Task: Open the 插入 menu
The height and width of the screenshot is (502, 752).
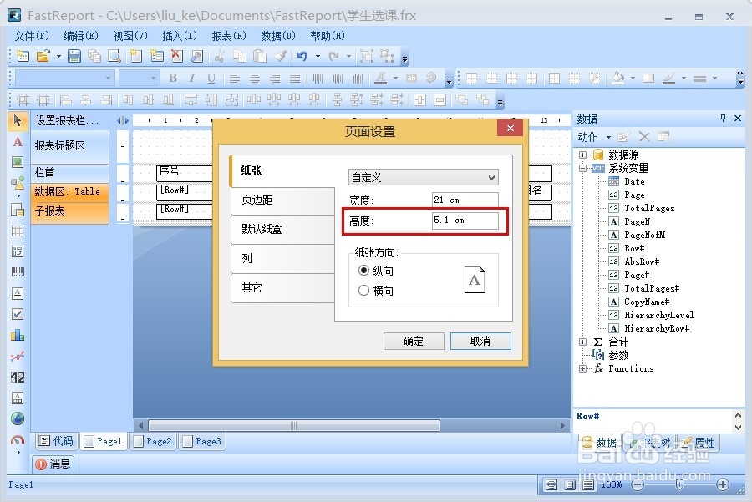Action: pyautogui.click(x=180, y=35)
